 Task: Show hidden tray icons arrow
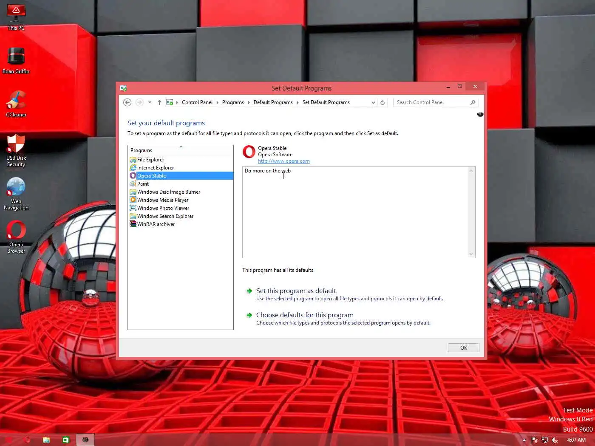point(524,440)
